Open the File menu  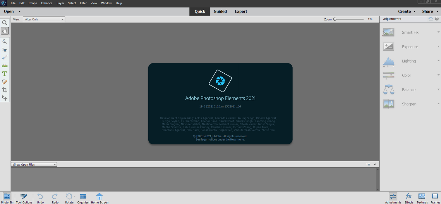click(x=13, y=3)
